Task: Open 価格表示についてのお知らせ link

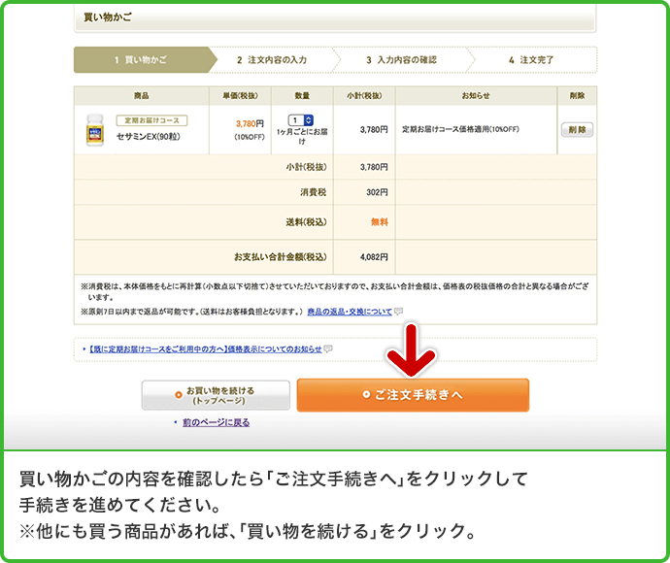Action: [x=206, y=349]
